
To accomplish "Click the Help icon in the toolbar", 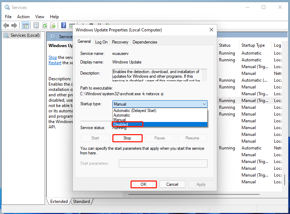I will pyautogui.click(x=63, y=25).
